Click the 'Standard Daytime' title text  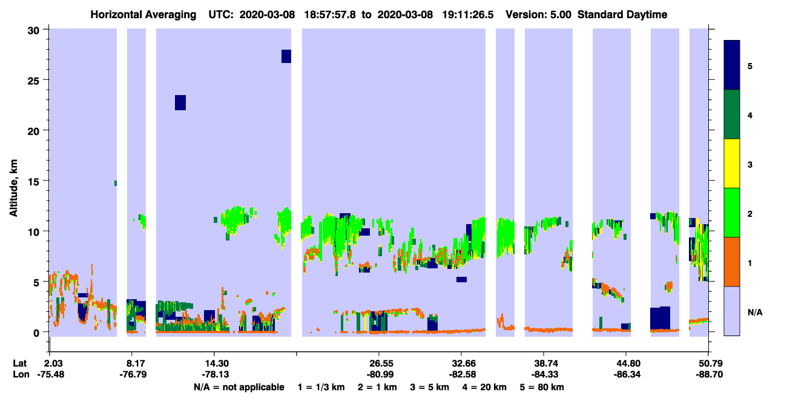622,15
